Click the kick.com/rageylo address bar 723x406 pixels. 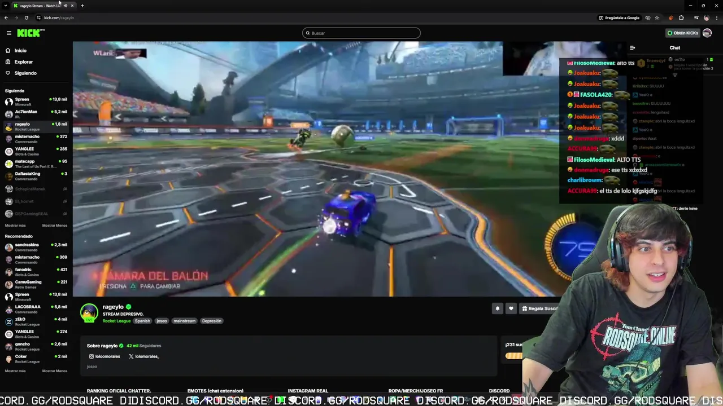point(59,18)
